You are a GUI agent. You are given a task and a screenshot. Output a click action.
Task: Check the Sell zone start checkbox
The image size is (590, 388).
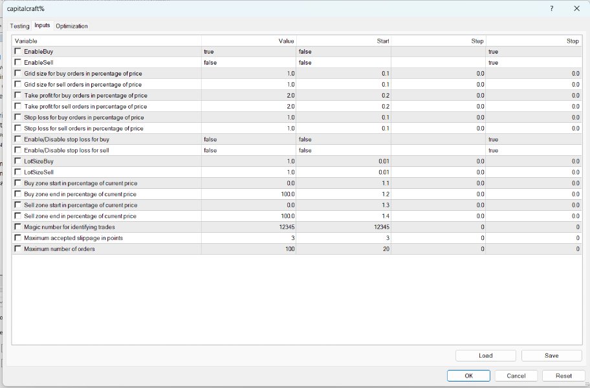pos(17,204)
